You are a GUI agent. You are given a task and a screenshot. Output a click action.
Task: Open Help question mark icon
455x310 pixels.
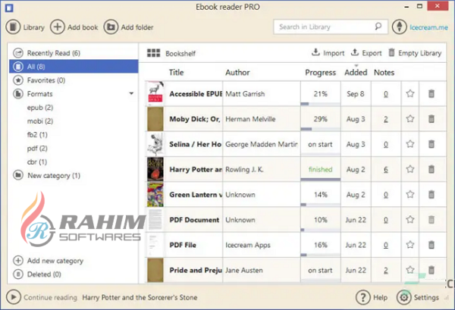363,297
